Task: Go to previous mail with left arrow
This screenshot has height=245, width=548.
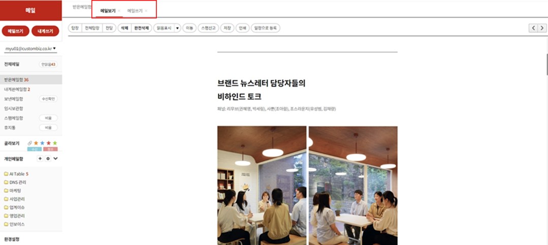Action: (533, 28)
